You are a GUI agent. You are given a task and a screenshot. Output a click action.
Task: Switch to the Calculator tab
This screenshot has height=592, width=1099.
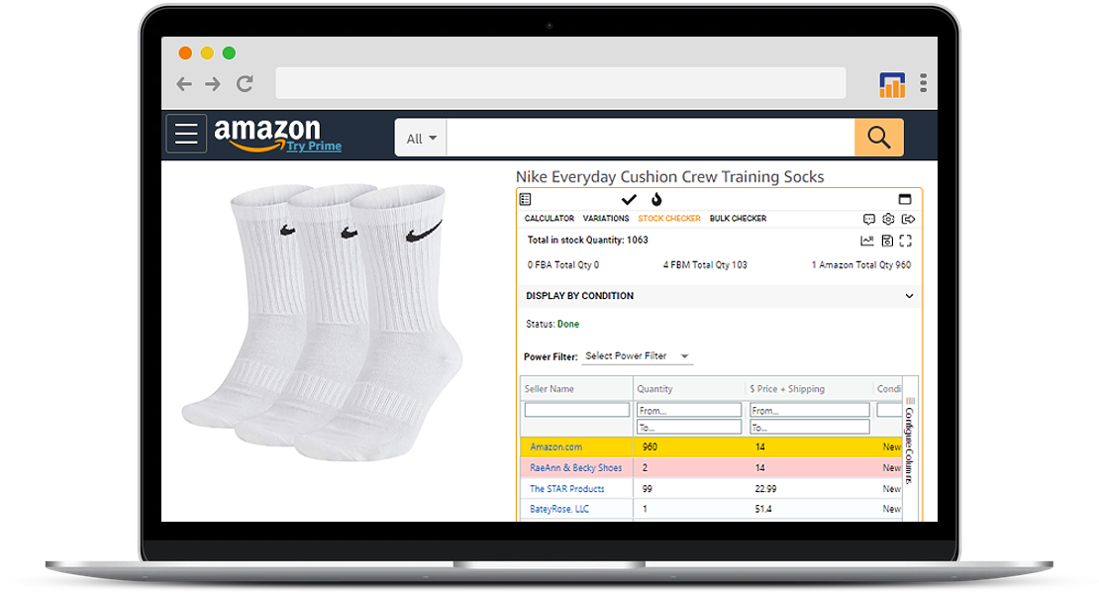tap(549, 219)
